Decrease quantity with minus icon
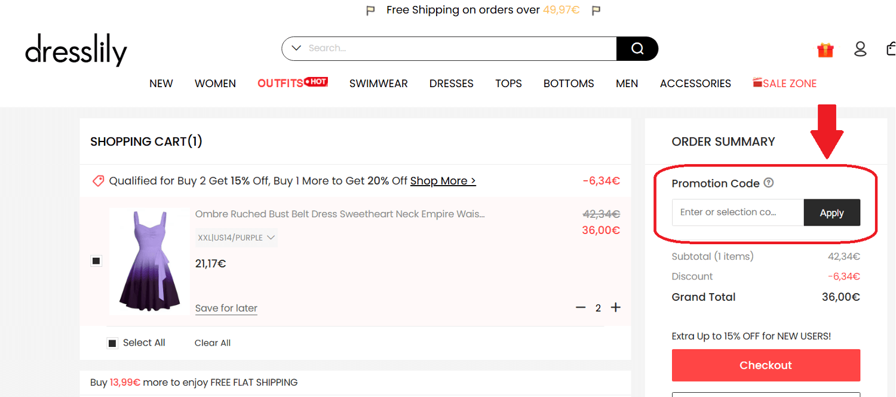 581,307
